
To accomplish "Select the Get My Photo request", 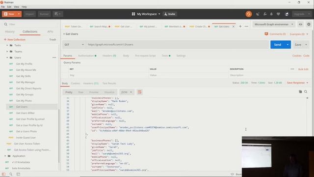I will click(x=24, y=101).
